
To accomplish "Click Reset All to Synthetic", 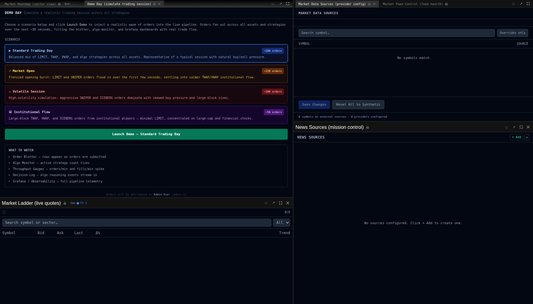I will [x=358, y=105].
